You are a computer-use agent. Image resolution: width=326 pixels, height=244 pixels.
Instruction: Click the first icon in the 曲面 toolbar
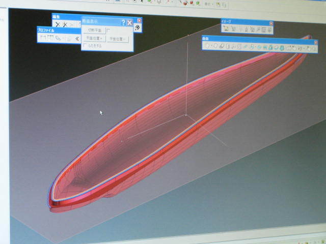(207, 45)
